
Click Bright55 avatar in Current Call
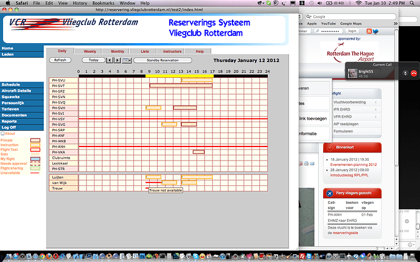pyautogui.click(x=352, y=74)
